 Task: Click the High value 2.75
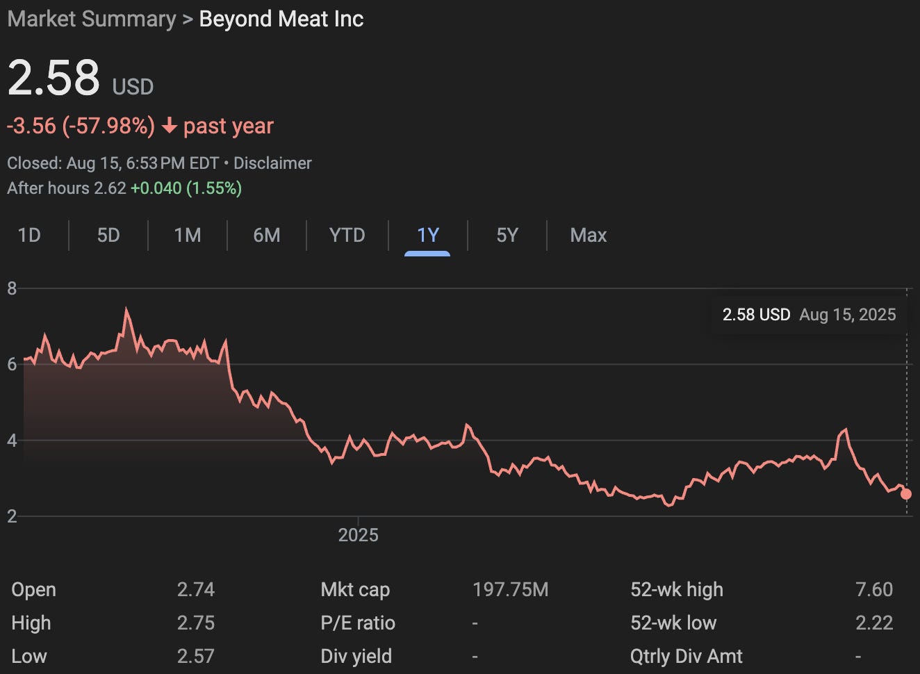pos(196,623)
